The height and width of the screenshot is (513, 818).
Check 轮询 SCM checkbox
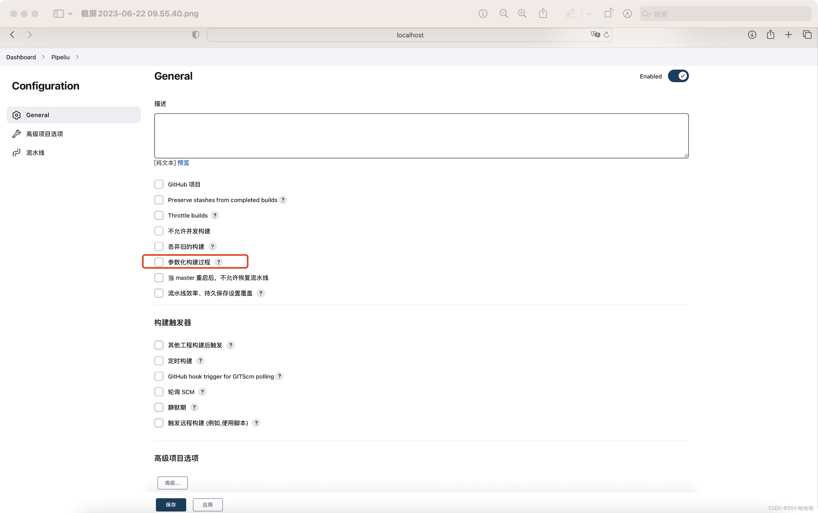click(159, 392)
